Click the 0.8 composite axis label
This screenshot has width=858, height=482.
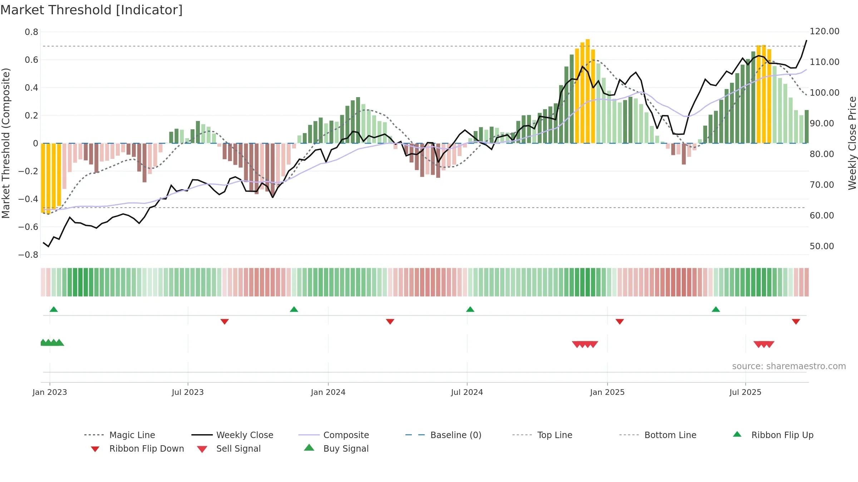pos(31,32)
